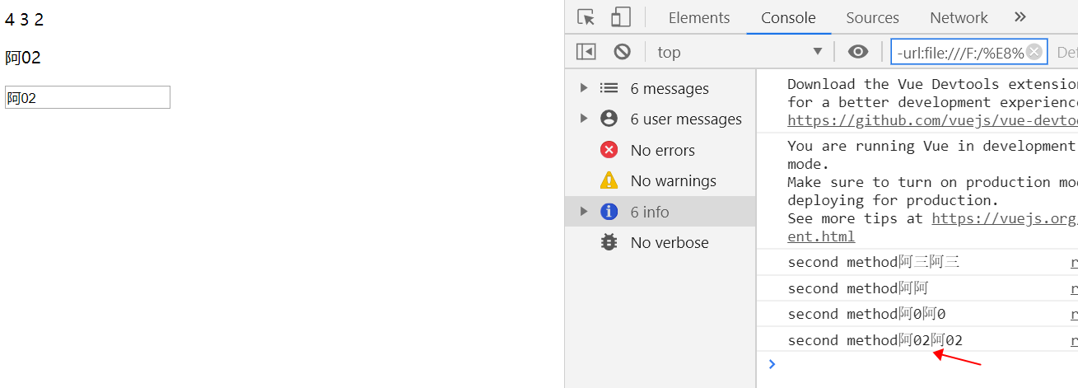Activate the inspect element picker icon

click(x=586, y=17)
